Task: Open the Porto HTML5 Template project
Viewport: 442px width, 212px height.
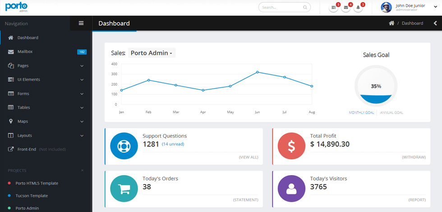Action: [x=37, y=183]
